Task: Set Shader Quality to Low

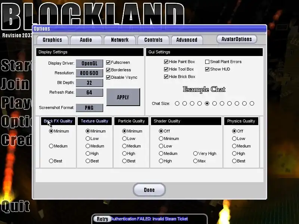Action: coord(161,146)
